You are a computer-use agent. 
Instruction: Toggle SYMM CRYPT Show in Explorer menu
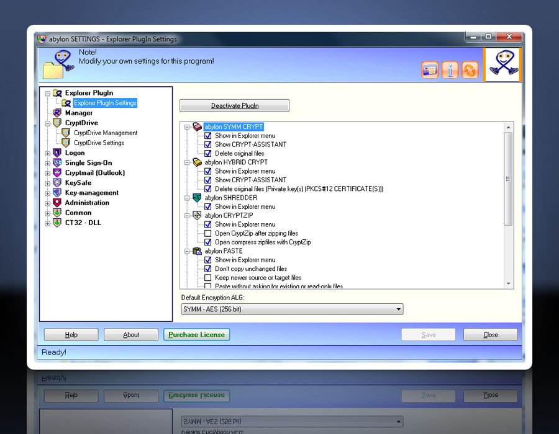pos(208,136)
